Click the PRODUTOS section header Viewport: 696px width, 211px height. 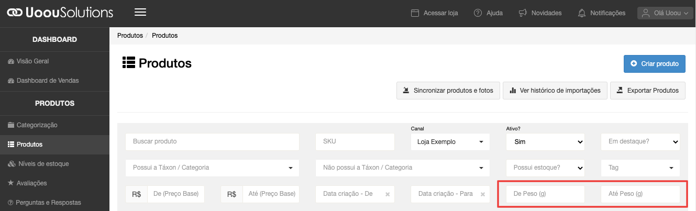pos(54,103)
